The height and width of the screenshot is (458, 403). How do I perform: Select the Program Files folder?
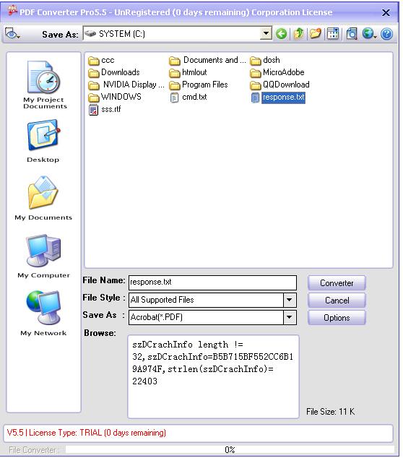[199, 85]
